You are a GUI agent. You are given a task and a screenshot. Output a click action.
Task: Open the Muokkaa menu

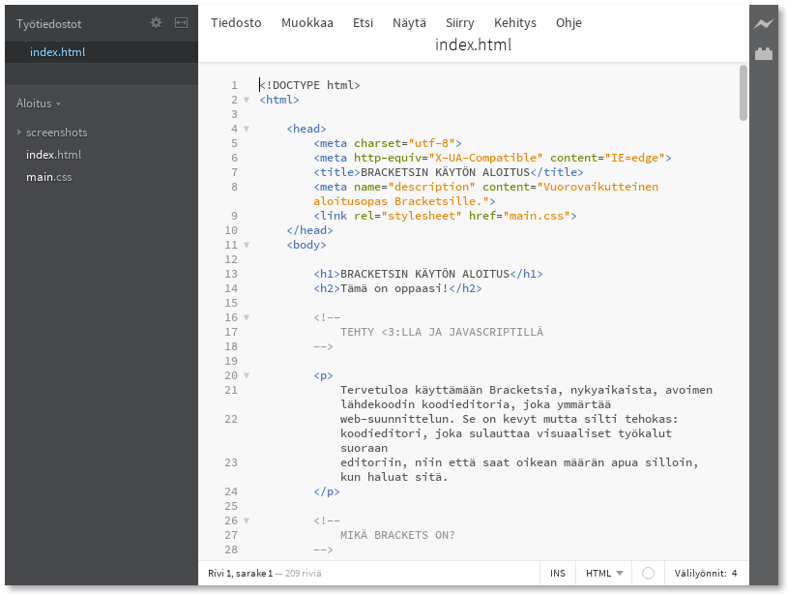click(307, 22)
